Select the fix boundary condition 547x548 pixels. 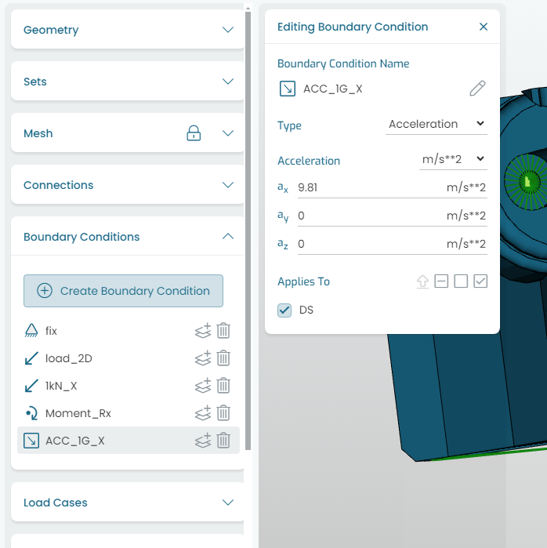[51, 331]
